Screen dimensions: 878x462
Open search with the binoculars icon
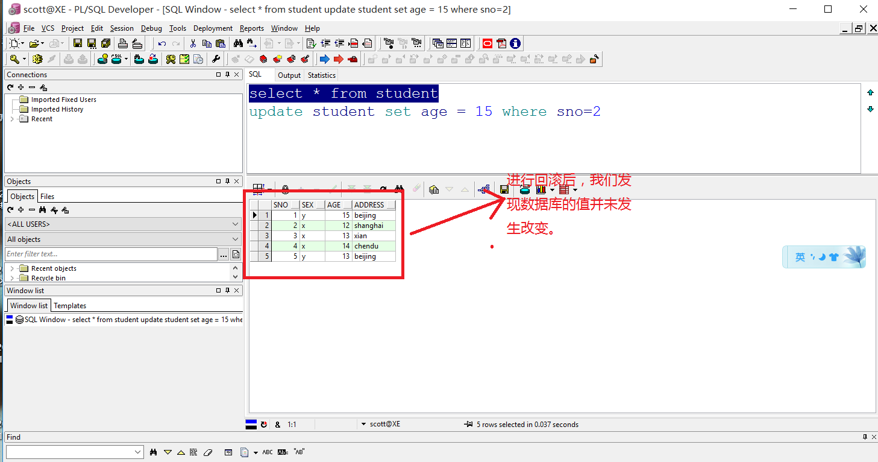[x=239, y=43]
